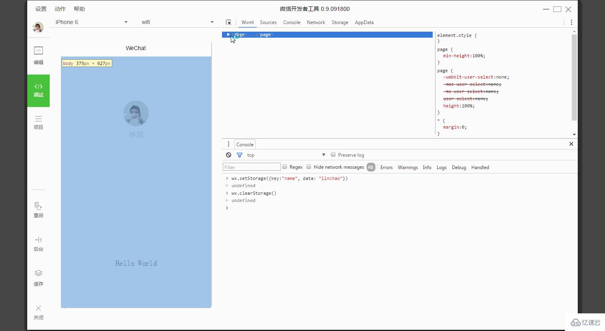Open the console drawer three-dot menu
Viewport: 605px width, 331px height.
pos(228,144)
